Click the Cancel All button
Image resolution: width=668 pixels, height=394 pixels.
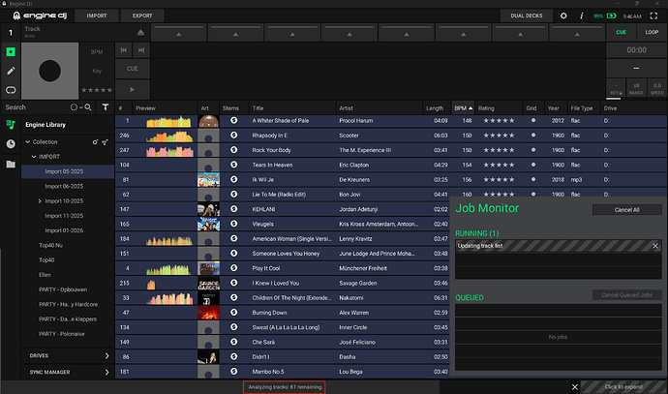pyautogui.click(x=626, y=209)
